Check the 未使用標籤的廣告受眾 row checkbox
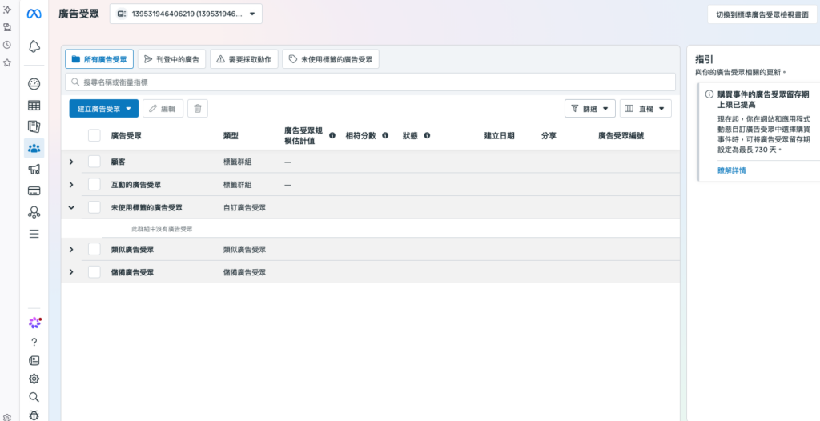This screenshot has width=820, height=421. [x=94, y=207]
